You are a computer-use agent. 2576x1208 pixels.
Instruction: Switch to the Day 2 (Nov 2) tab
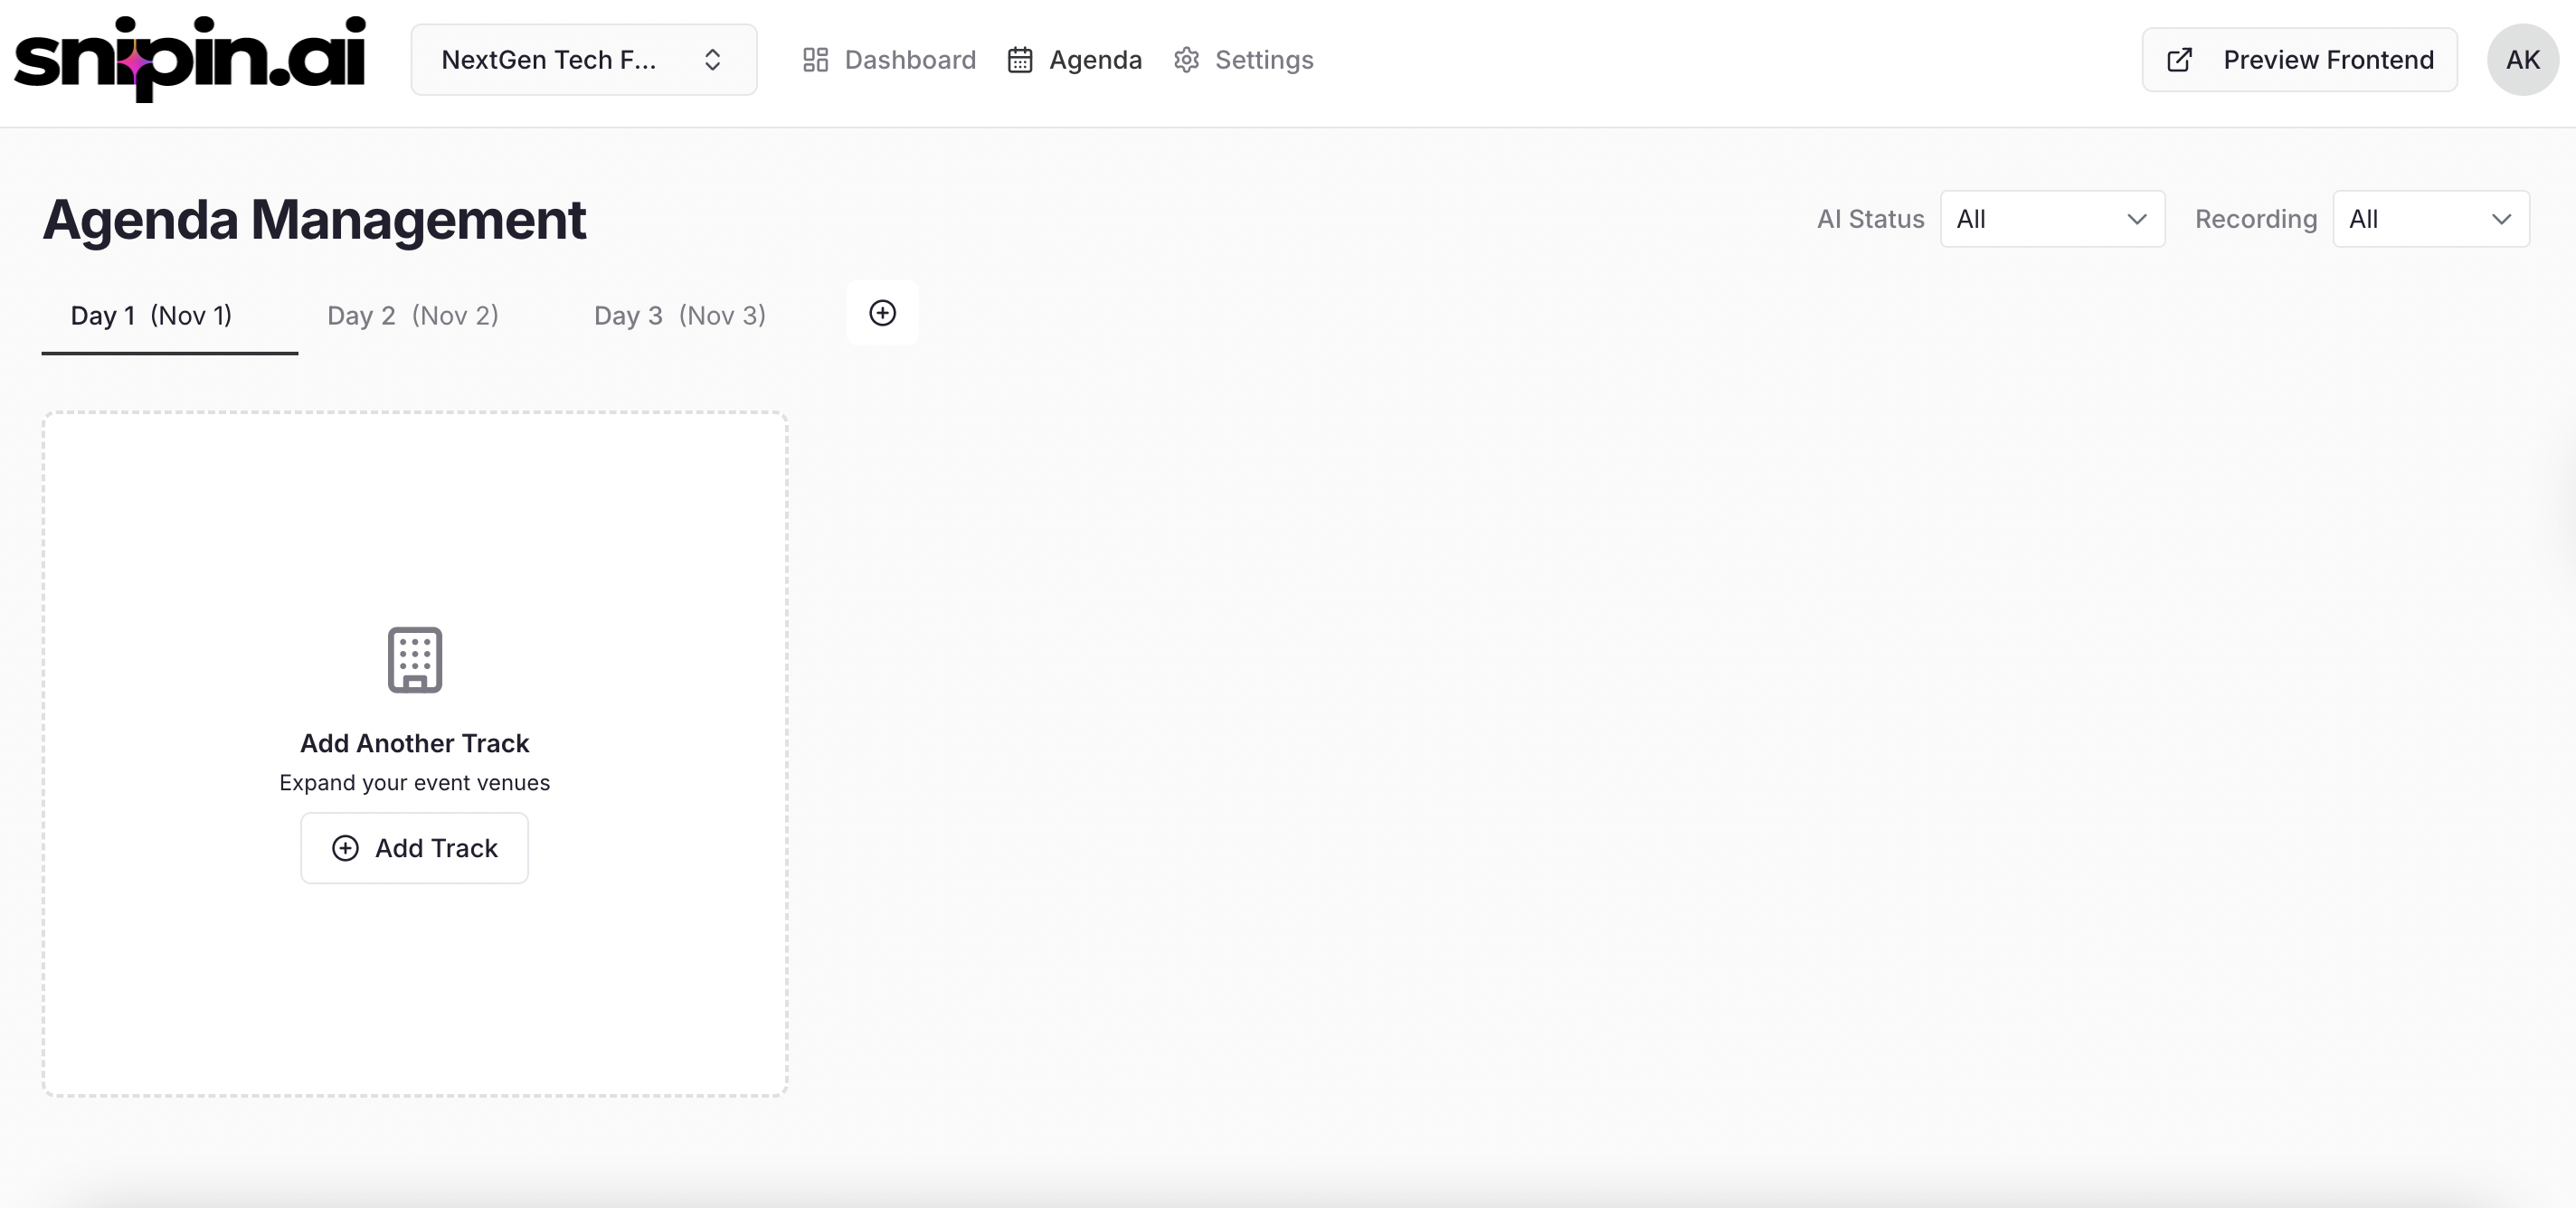pos(412,315)
